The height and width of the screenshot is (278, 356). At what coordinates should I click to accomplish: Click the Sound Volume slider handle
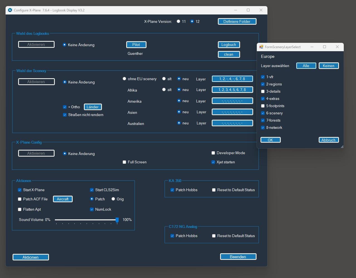[117, 220]
